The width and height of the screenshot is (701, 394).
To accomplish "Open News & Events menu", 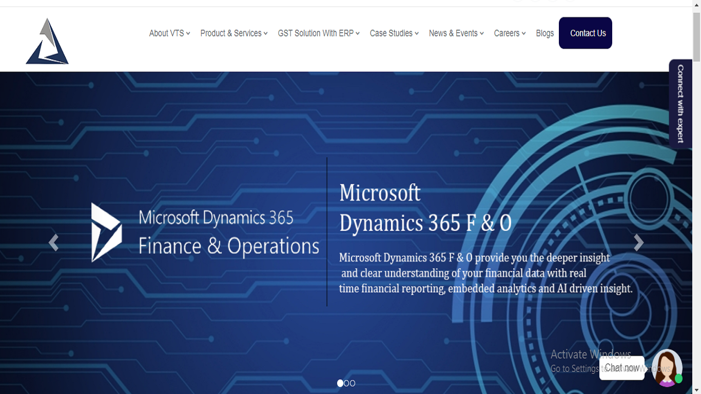I will tap(456, 33).
